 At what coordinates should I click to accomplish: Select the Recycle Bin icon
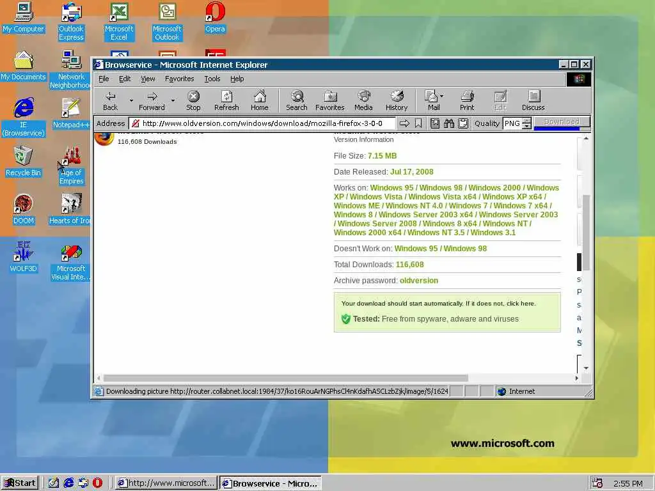click(24, 161)
